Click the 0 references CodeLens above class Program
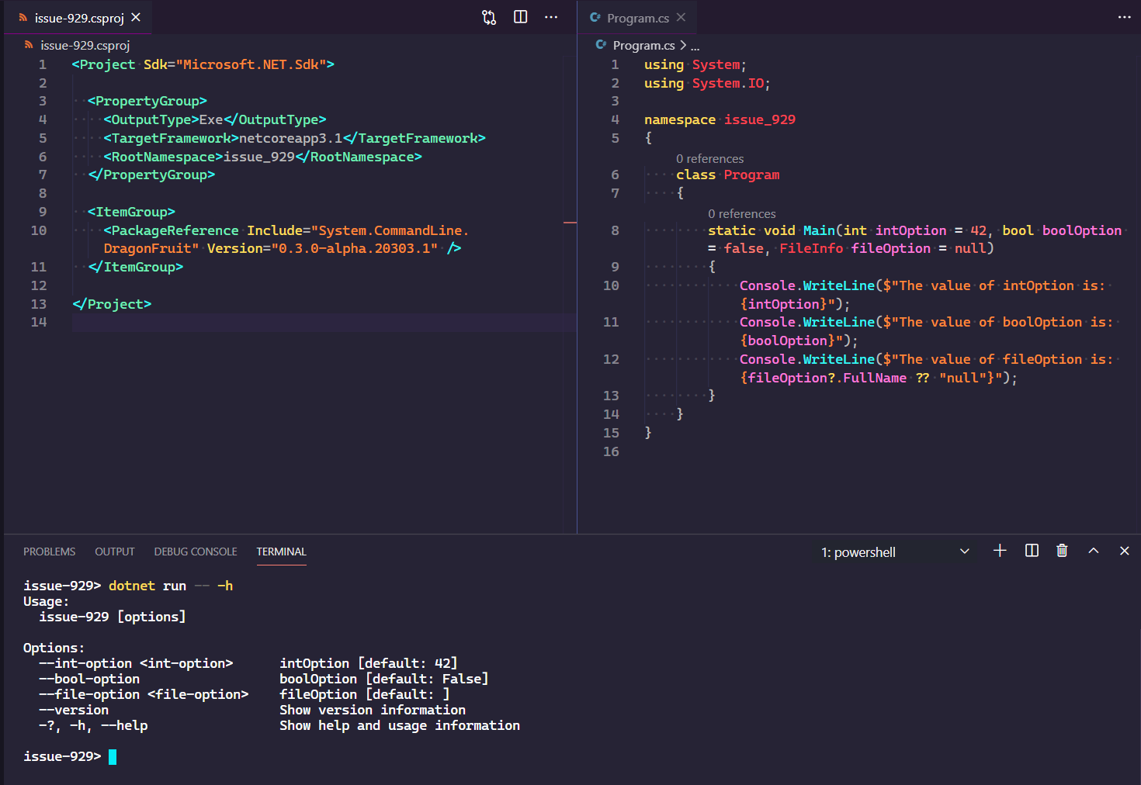Viewport: 1141px width, 785px height. pos(710,158)
